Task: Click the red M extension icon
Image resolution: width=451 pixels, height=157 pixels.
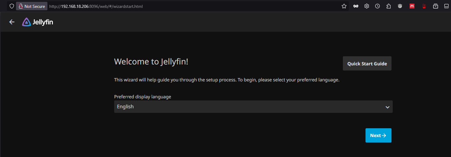Action: [412, 6]
